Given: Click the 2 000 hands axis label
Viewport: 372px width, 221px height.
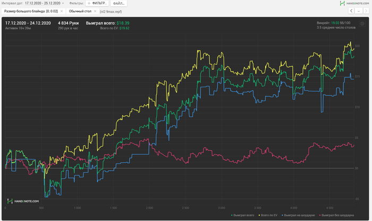Looking at the screenshot, I should pyautogui.click(x=149, y=208).
